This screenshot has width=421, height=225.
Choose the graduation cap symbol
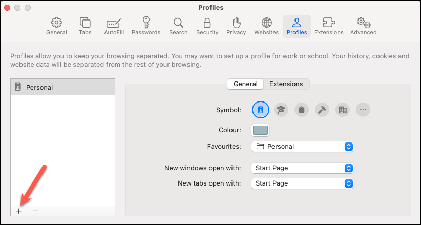coord(281,109)
